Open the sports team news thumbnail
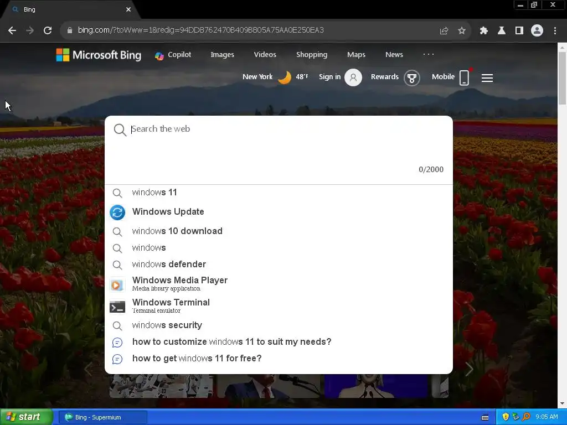This screenshot has width=567, height=425. (161, 386)
